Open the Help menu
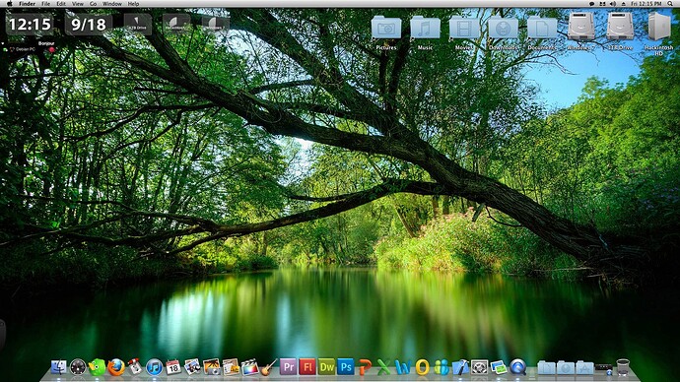The image size is (680, 382). click(x=134, y=4)
